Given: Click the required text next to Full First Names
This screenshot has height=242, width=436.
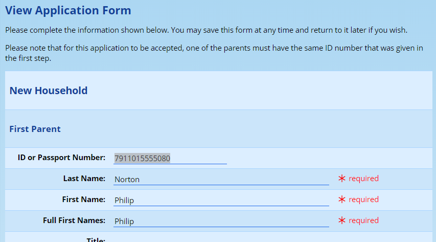Looking at the screenshot, I should [363, 221].
